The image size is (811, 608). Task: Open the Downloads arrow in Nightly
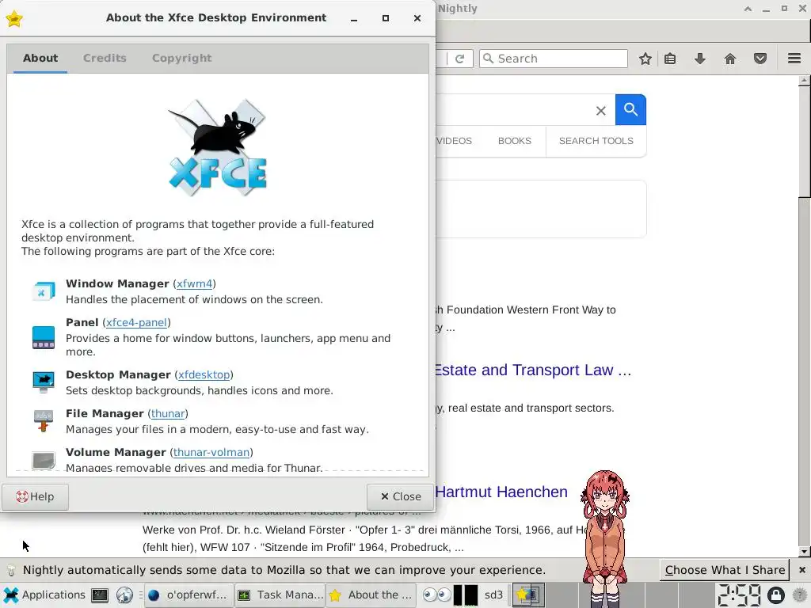click(700, 59)
